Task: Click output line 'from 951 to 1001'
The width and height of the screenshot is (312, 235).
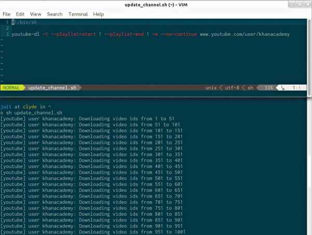Action: [93, 232]
